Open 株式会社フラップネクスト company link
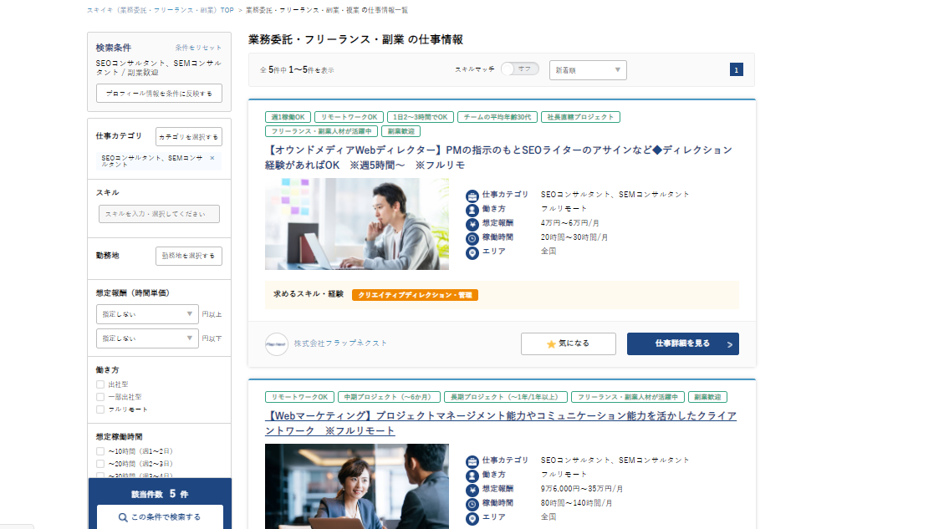 (x=340, y=343)
